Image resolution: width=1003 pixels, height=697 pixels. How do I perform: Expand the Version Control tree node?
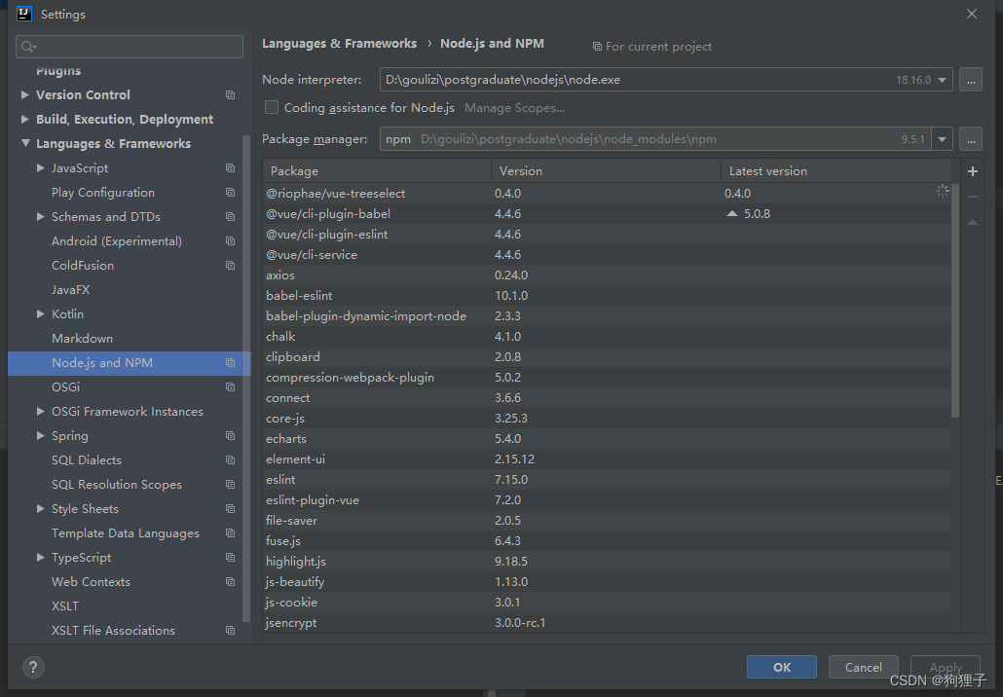25,94
